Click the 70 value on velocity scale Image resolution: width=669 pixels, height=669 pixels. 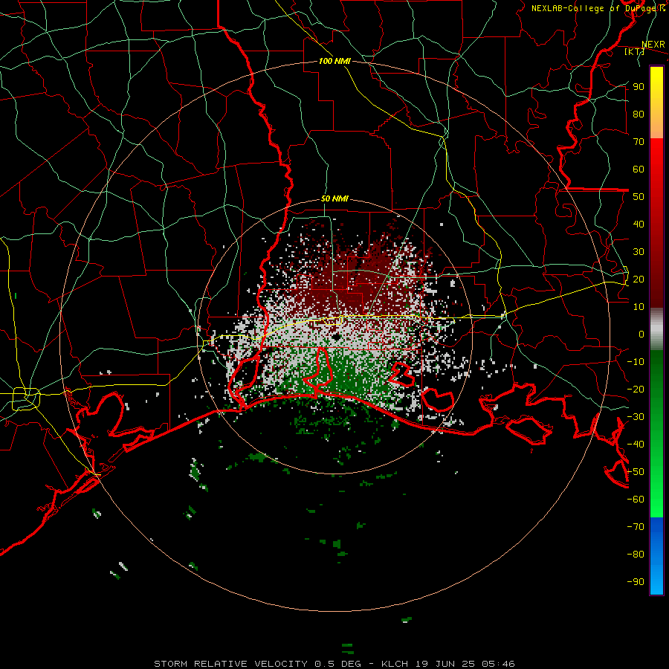coord(639,142)
